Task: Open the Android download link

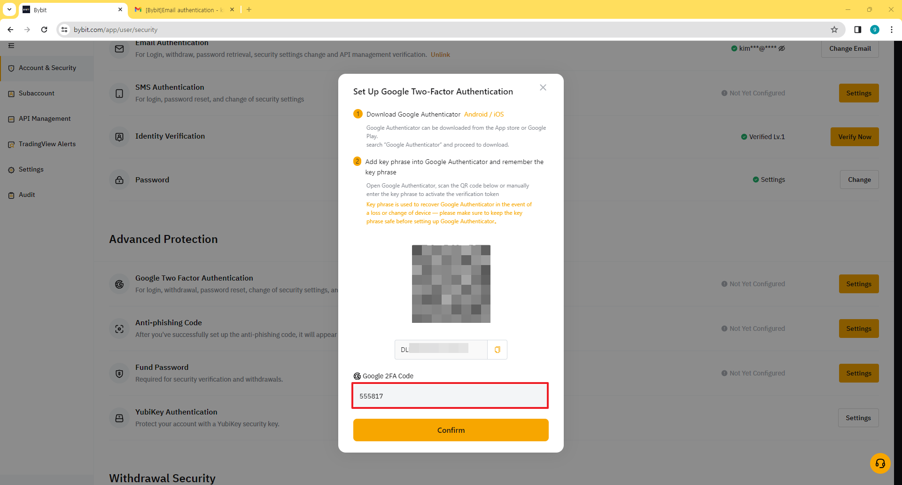Action: [475, 114]
